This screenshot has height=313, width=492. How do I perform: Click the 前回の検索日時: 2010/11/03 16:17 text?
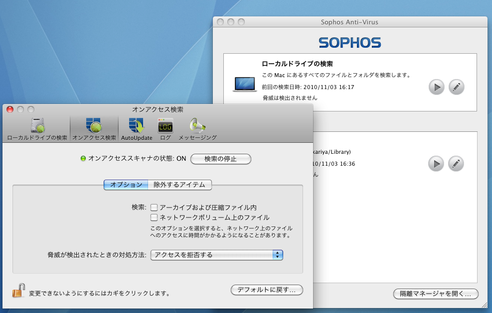(x=308, y=87)
